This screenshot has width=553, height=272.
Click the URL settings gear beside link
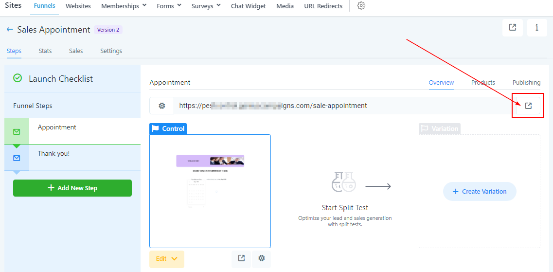click(x=162, y=106)
